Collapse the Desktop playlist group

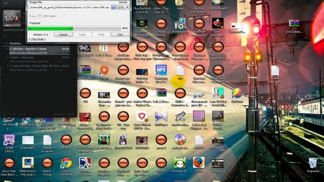coord(7,43)
